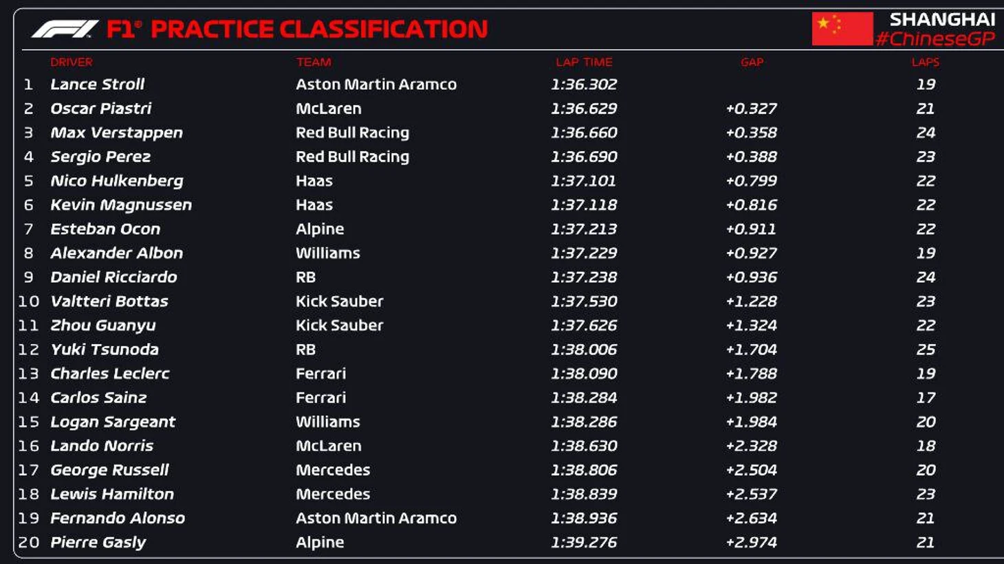Click the DRIVER column header

click(71, 62)
